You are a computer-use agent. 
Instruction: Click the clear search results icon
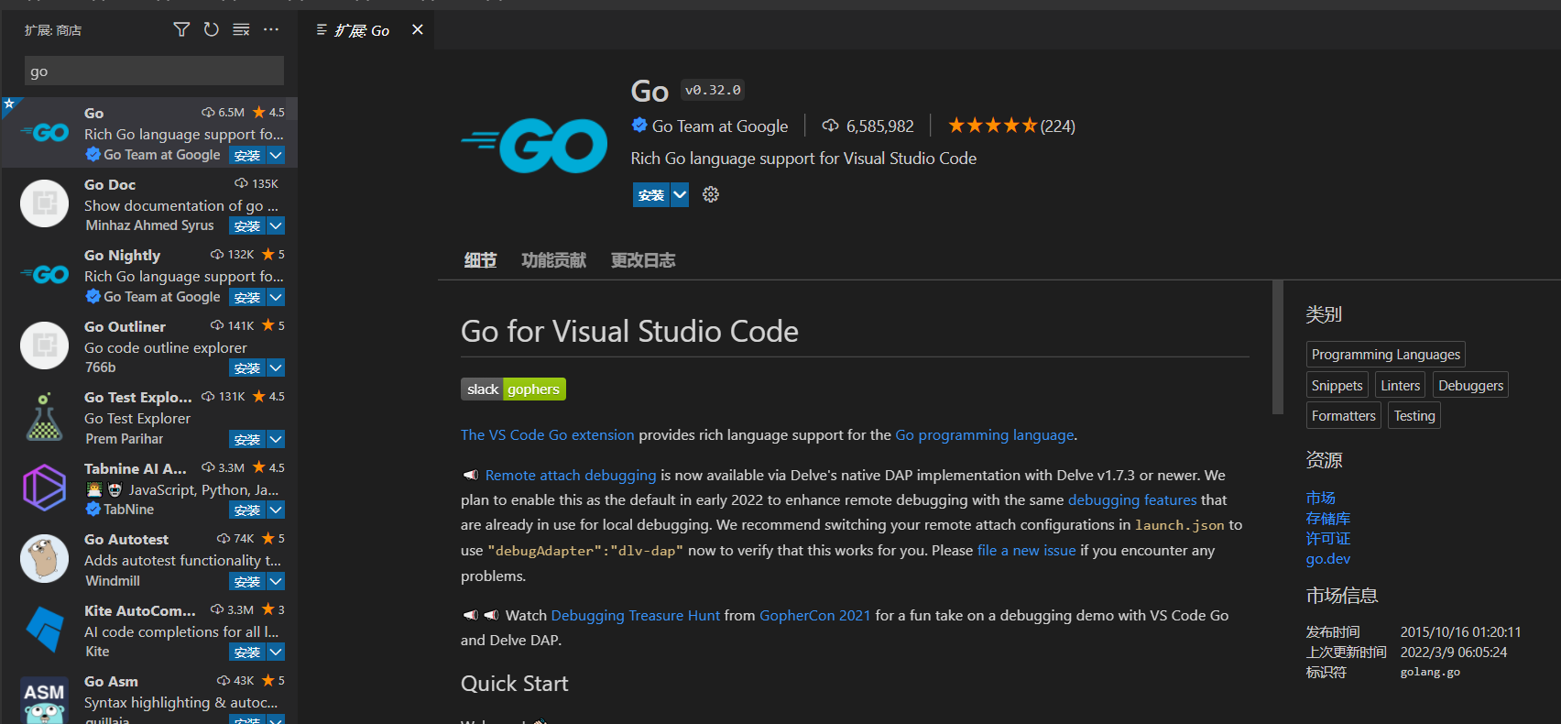coord(241,30)
